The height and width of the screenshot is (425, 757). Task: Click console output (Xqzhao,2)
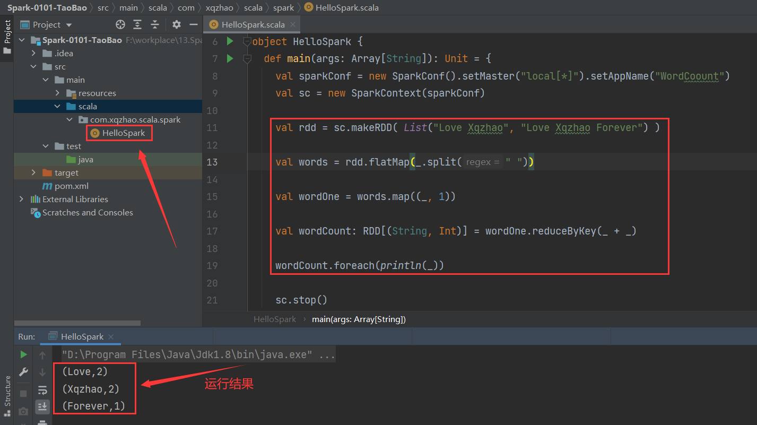coord(90,389)
